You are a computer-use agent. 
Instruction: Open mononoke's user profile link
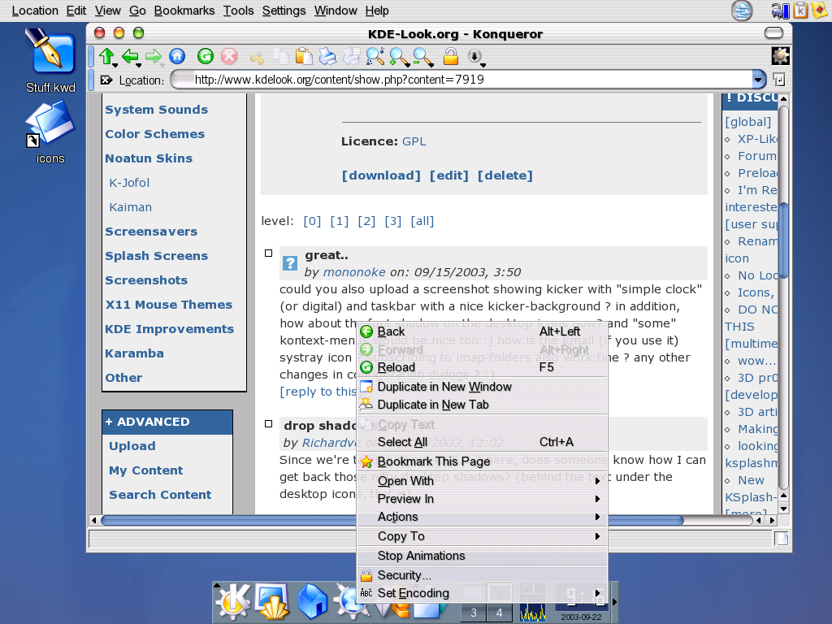[354, 272]
